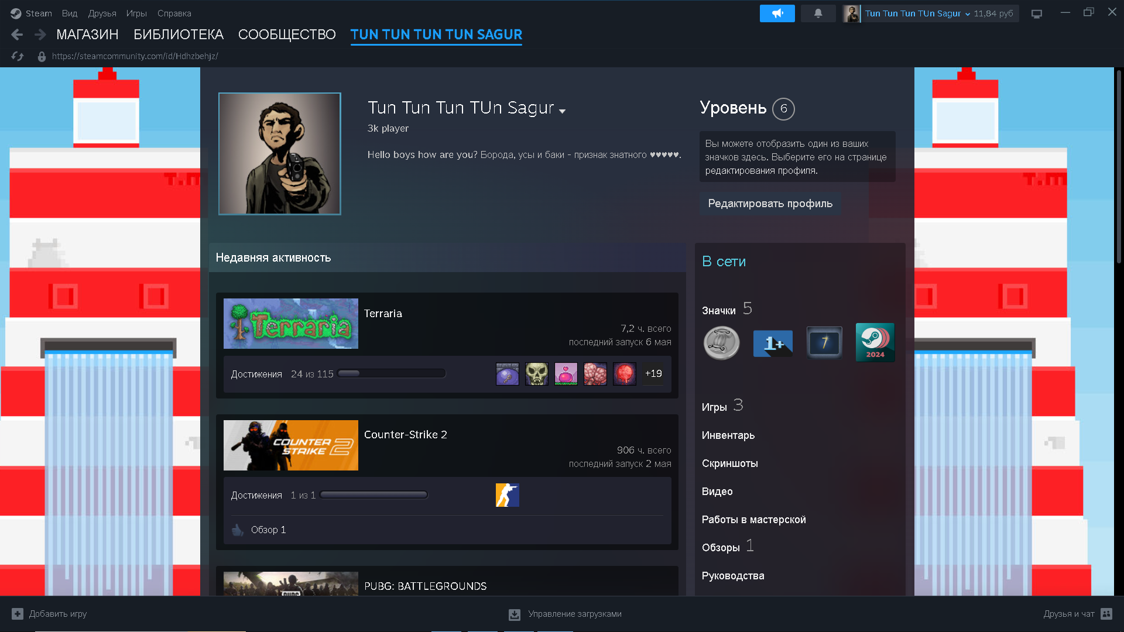View the red orb Terraria achievement icon

point(625,373)
